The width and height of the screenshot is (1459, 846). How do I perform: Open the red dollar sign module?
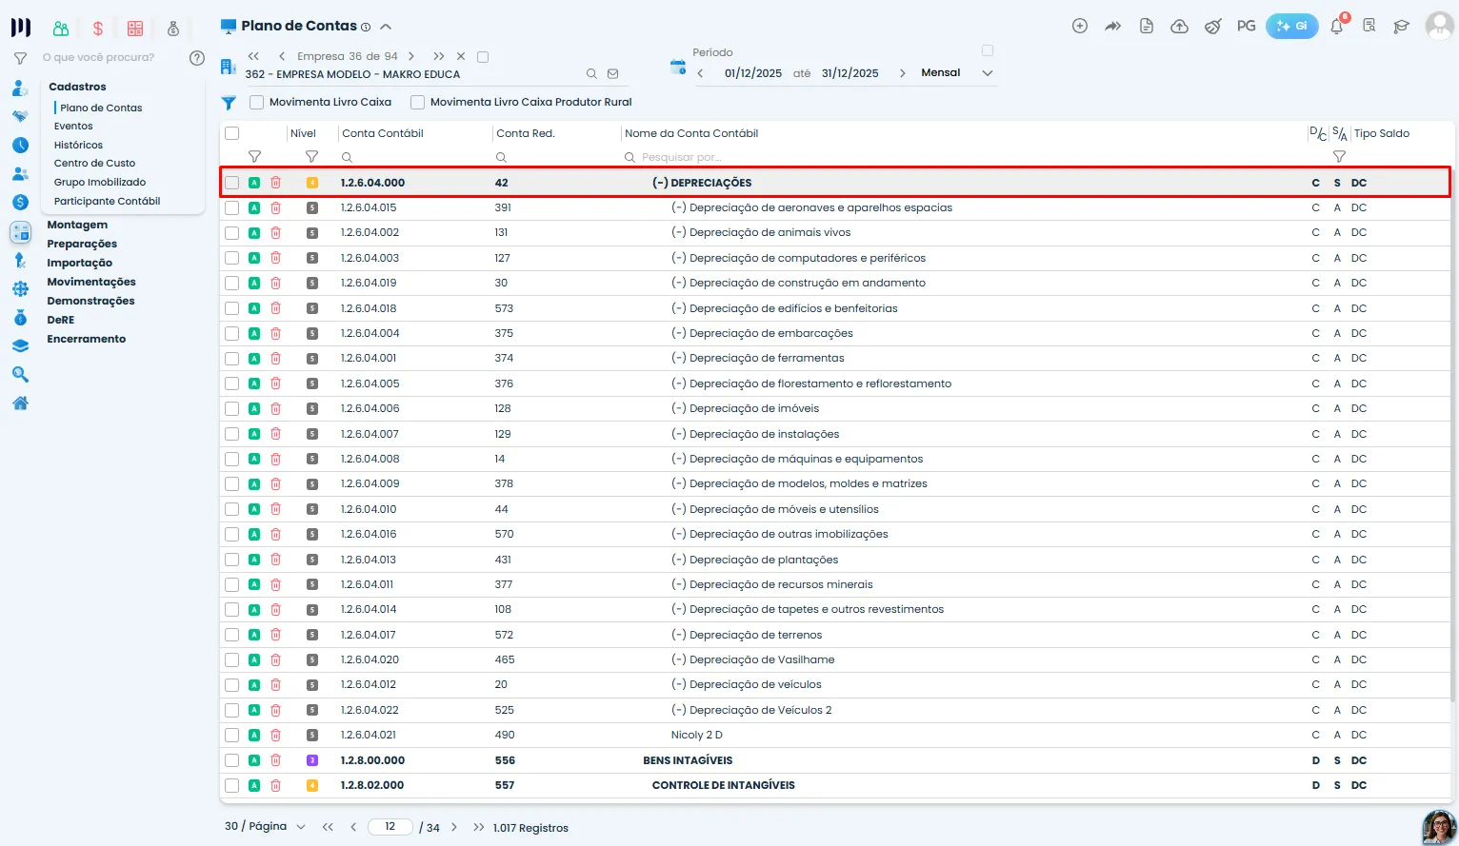[x=98, y=29]
